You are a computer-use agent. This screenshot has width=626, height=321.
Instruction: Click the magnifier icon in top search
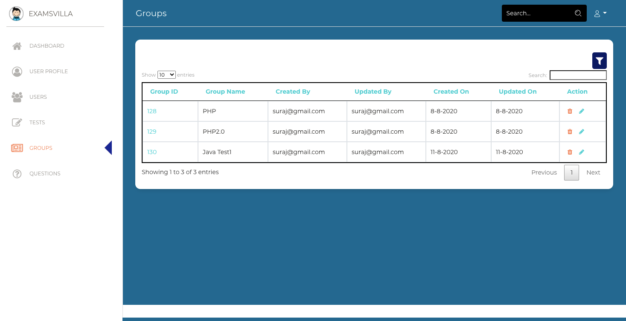click(578, 13)
